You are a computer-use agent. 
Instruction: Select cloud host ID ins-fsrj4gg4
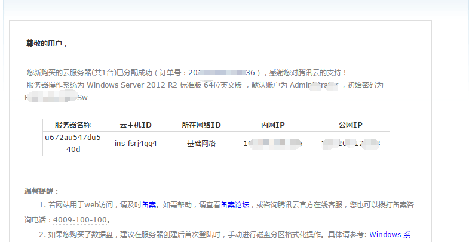[x=136, y=144]
